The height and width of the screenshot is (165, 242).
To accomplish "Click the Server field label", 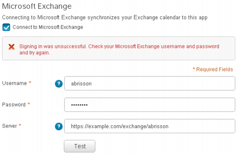I will [x=10, y=126].
